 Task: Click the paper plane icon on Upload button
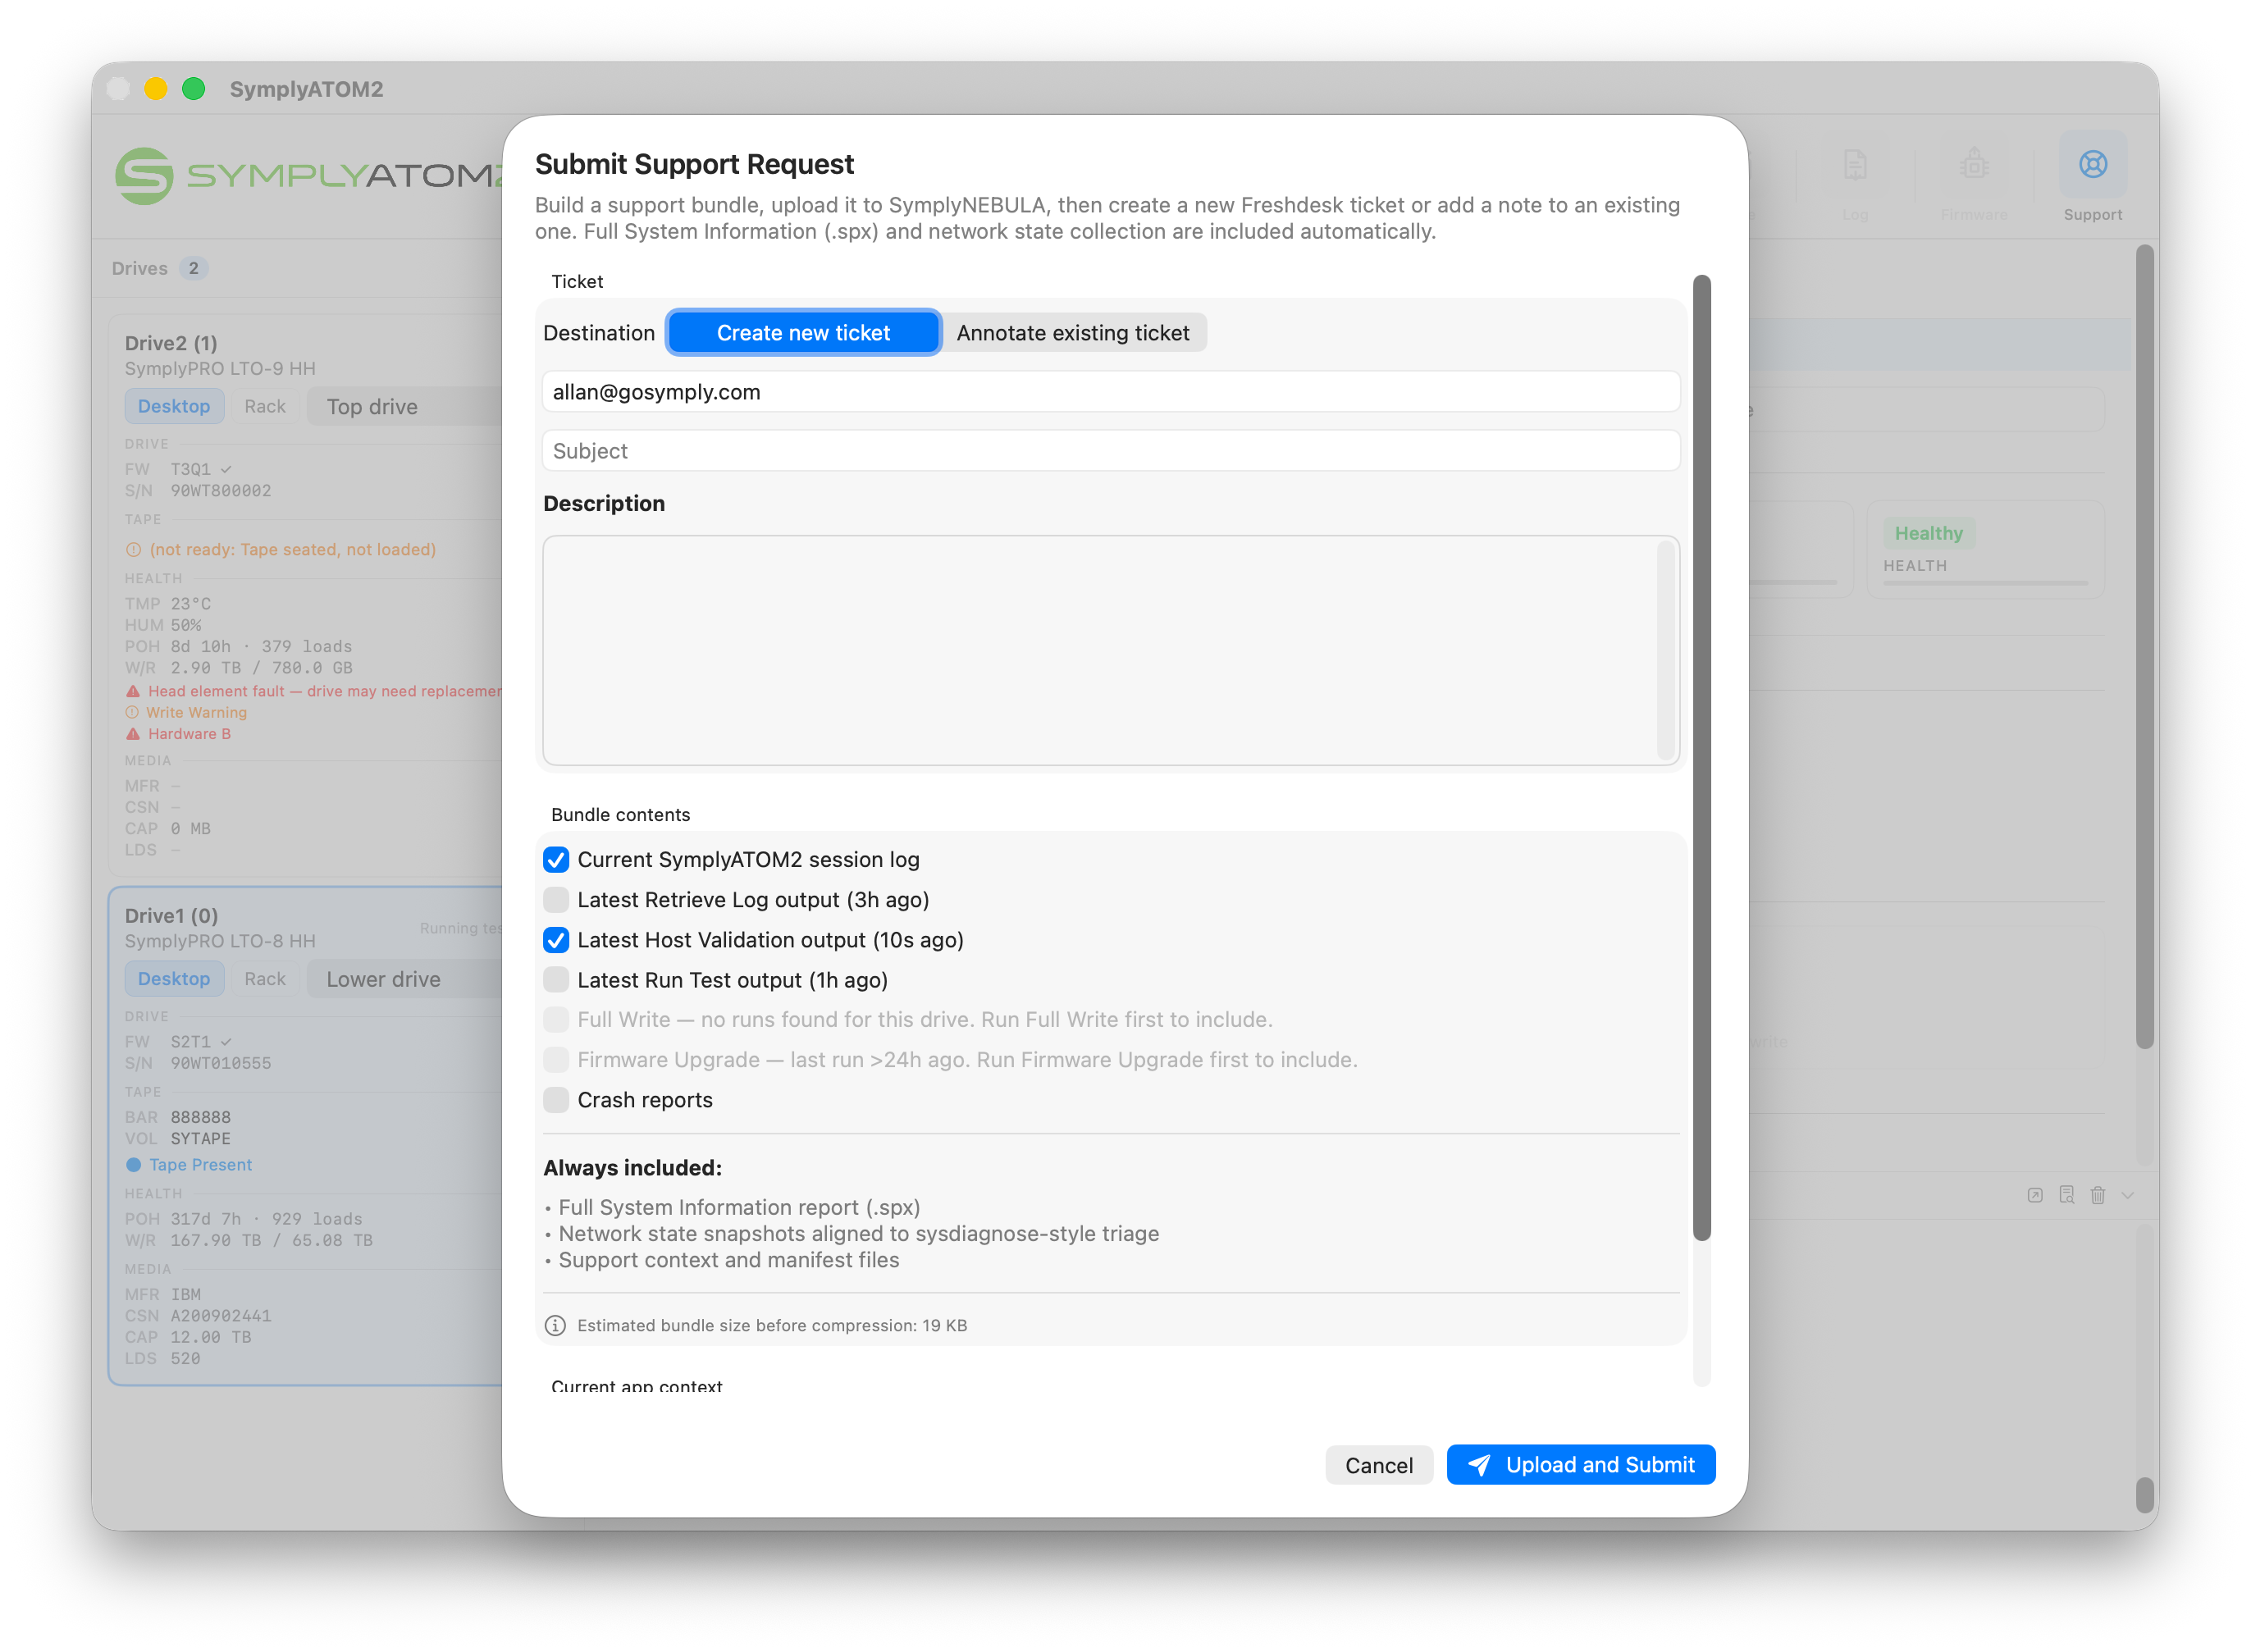(x=1478, y=1465)
